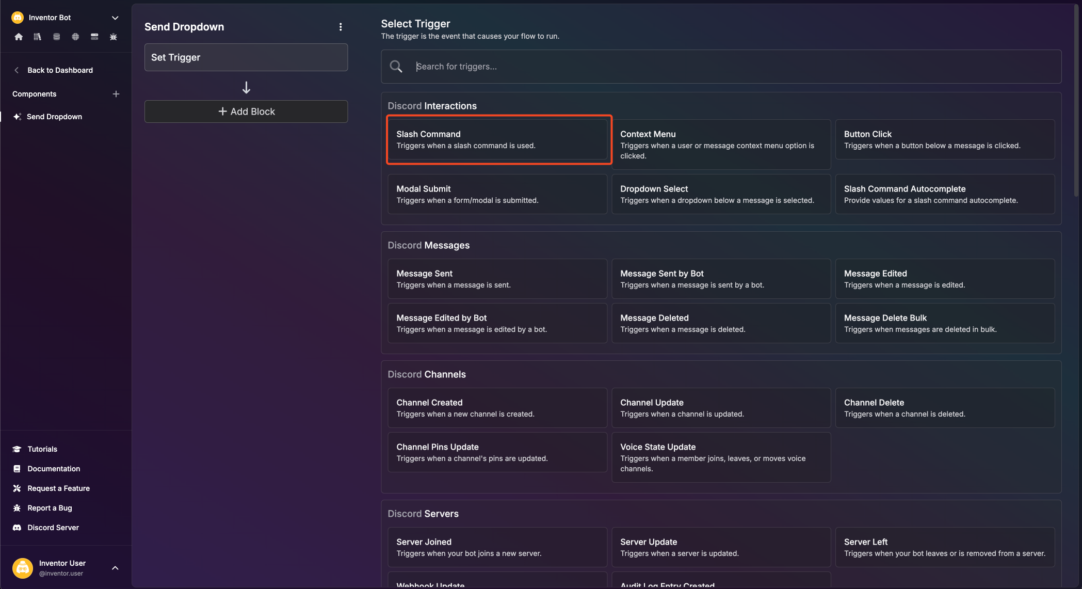Click the Discord Interactions heading
Screen dimensions: 1082x589
432,106
